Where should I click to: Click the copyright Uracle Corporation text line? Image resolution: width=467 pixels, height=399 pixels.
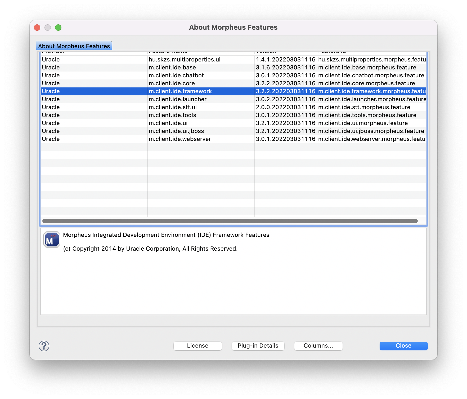(150, 249)
